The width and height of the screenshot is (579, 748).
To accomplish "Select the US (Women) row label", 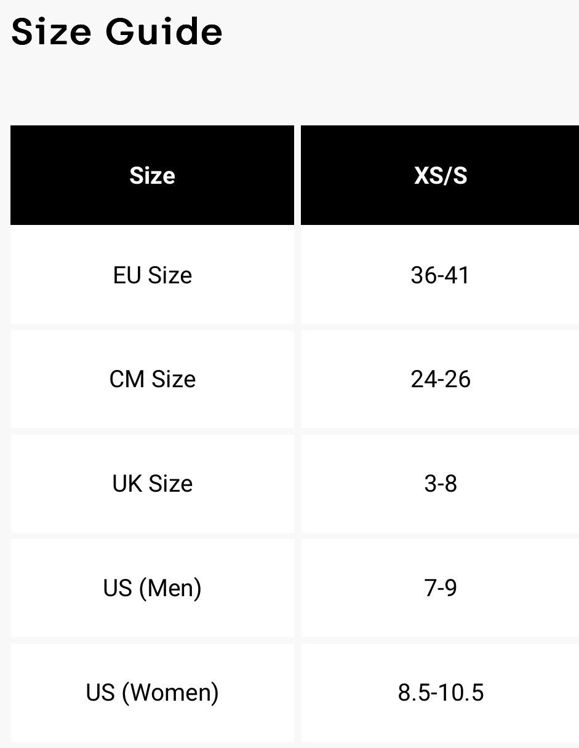I will [x=152, y=693].
